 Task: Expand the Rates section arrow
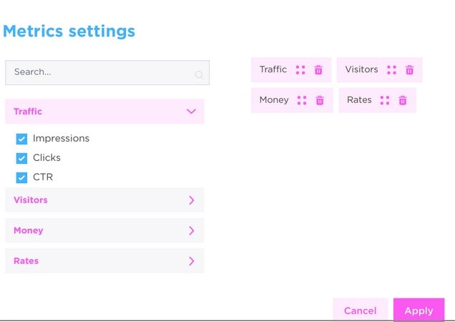point(191,261)
